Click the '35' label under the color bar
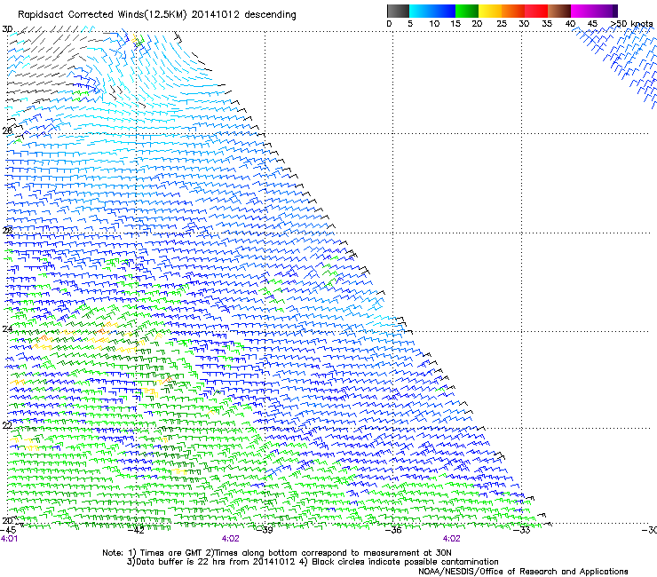 [547, 24]
